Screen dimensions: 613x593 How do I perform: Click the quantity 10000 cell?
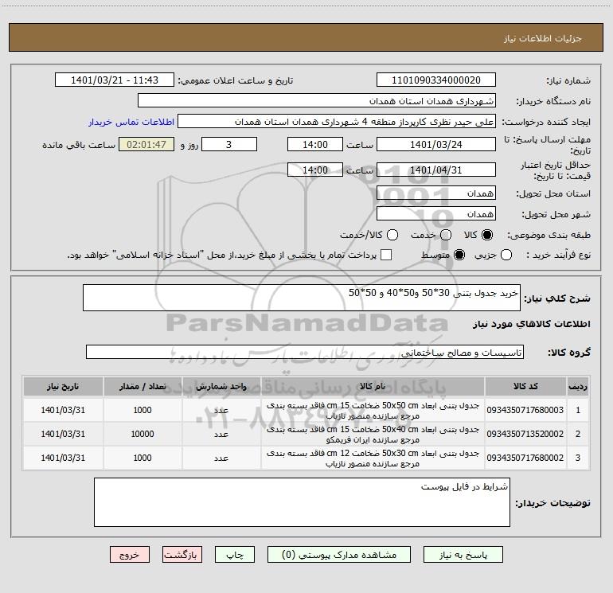point(143,434)
